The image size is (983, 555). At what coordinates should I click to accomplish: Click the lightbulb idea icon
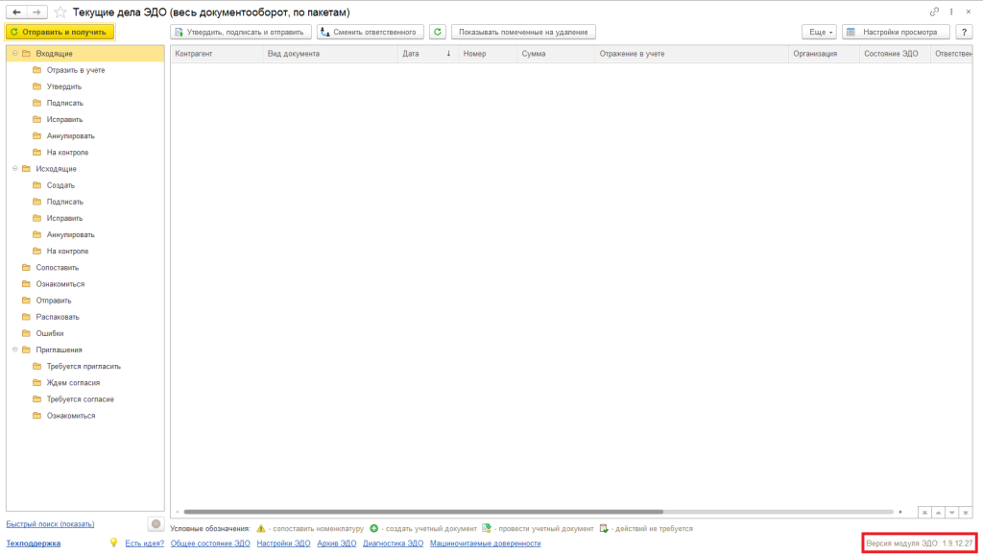click(113, 543)
